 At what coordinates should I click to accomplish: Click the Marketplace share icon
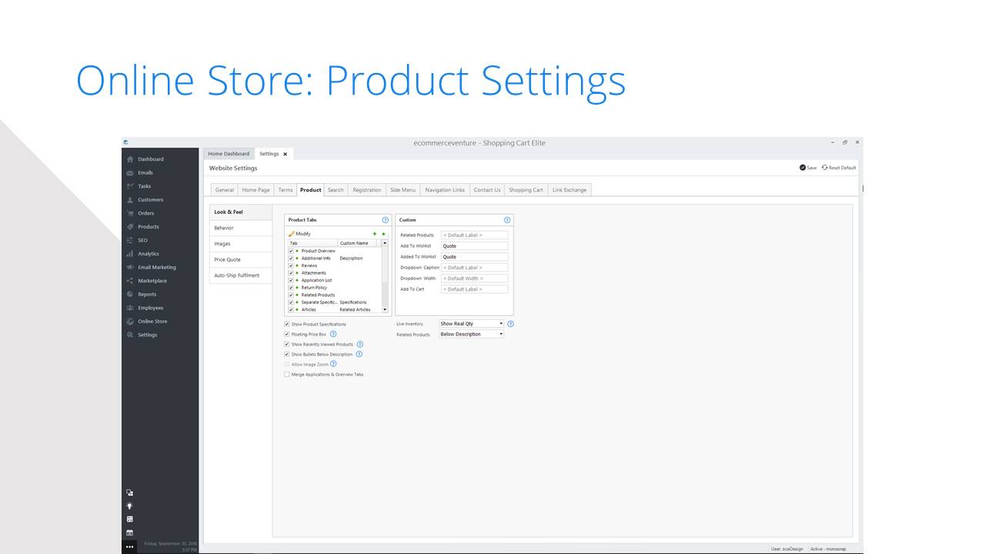tap(130, 281)
